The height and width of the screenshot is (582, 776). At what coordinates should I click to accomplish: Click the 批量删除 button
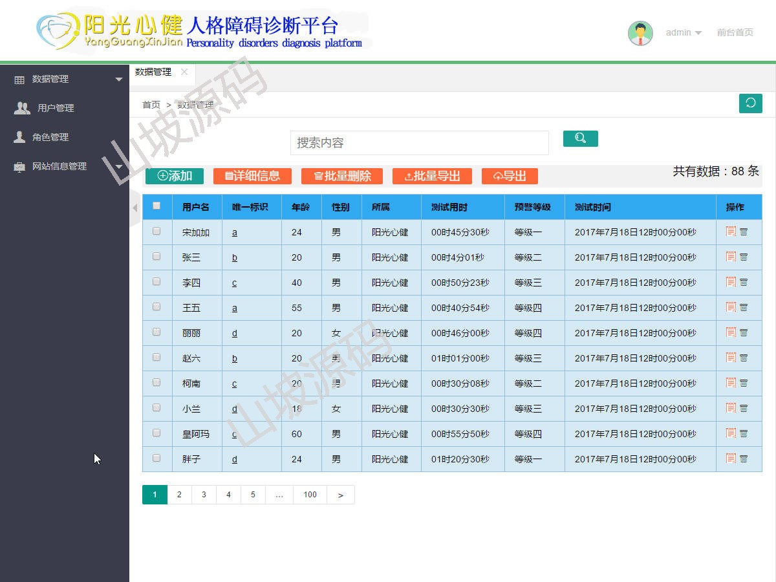coord(342,176)
